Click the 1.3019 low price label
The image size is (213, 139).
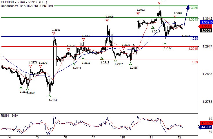156,32
